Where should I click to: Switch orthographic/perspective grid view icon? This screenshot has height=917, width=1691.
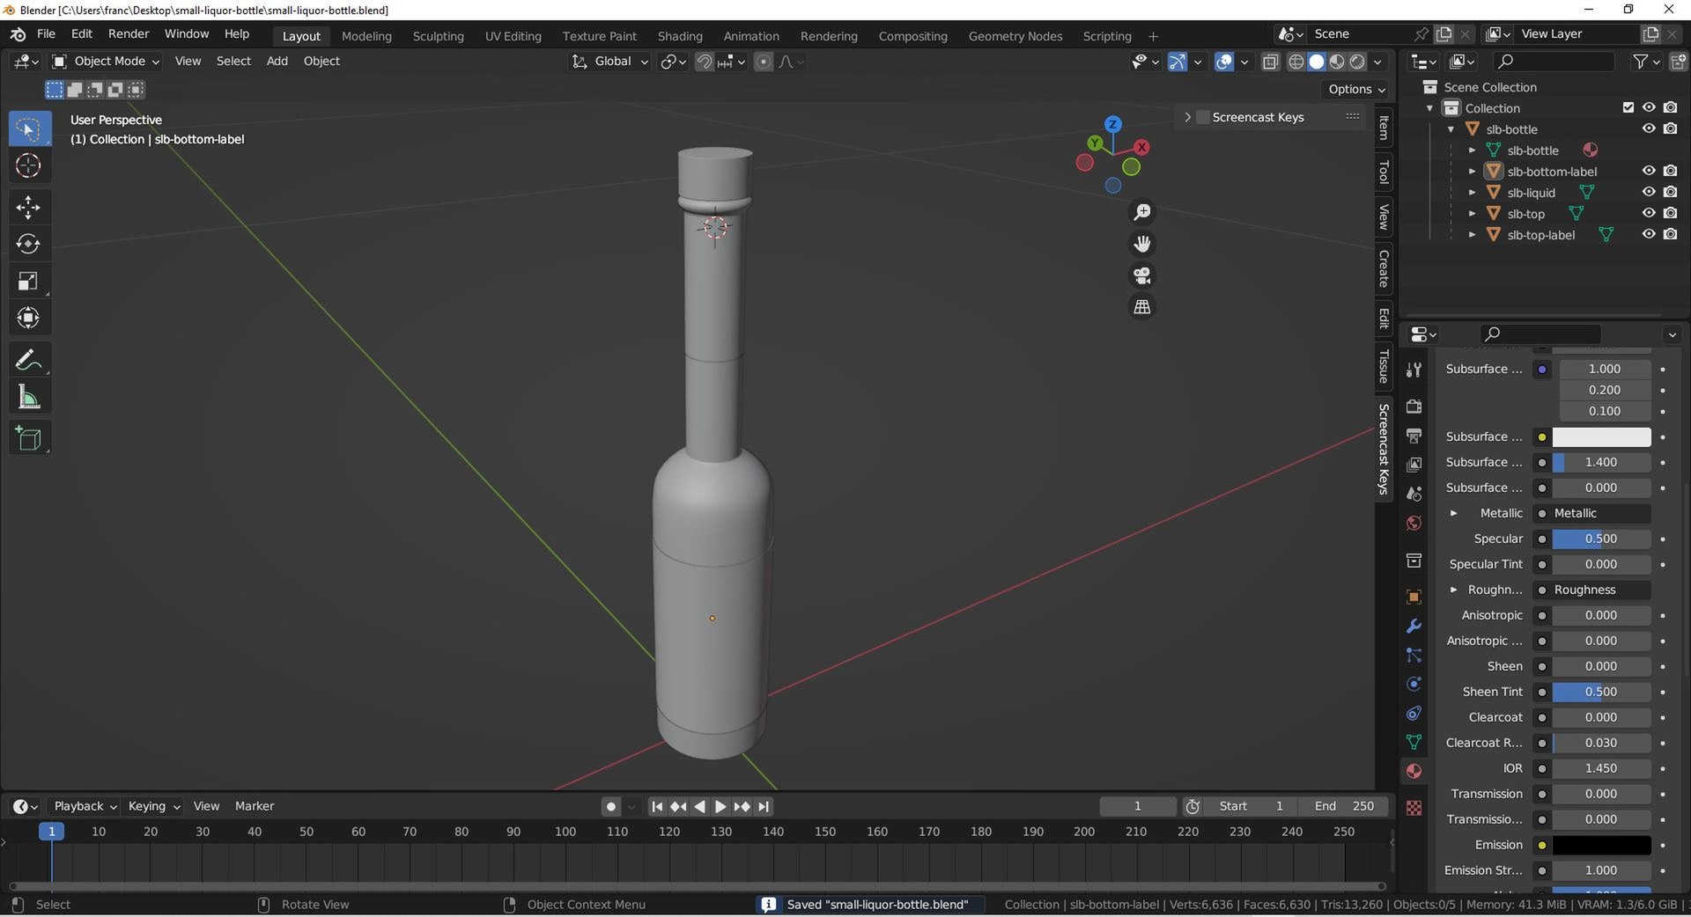tap(1142, 307)
